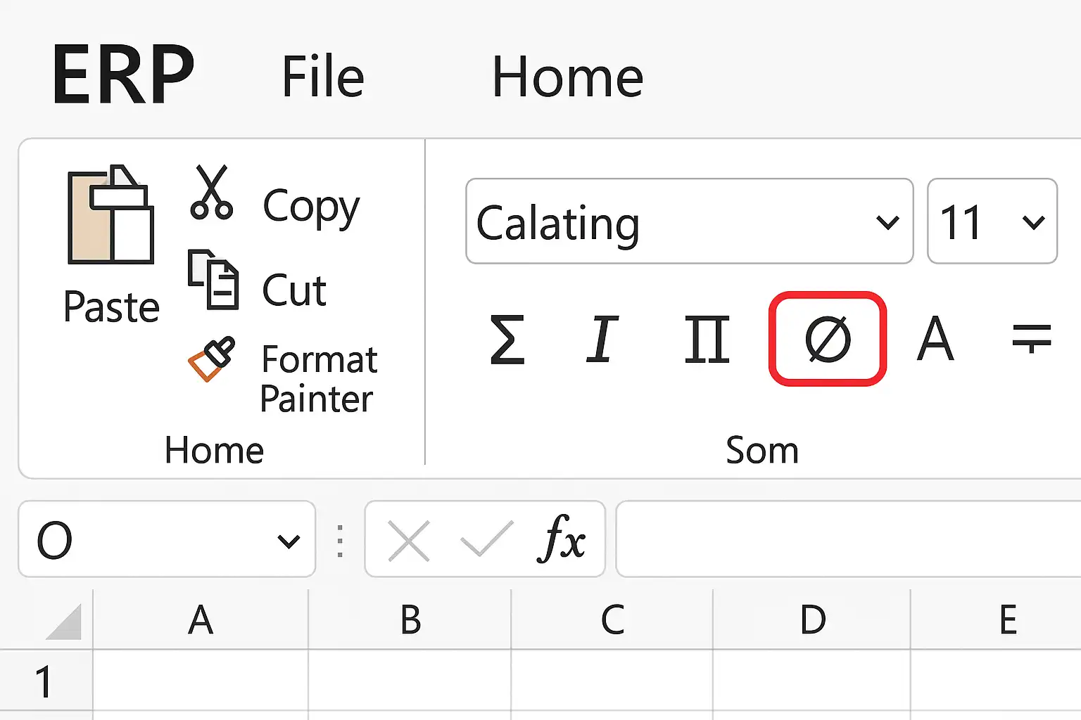Switch to the Home ribbon tab
Viewport: 1081px width, 720px height.
(x=567, y=77)
